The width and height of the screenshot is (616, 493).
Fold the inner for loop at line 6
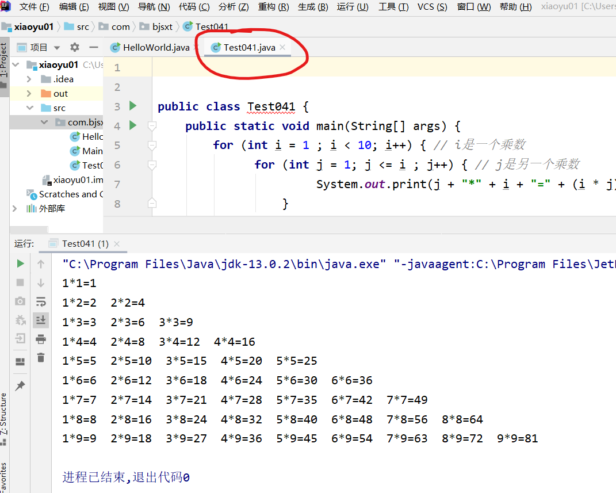pyautogui.click(x=152, y=165)
